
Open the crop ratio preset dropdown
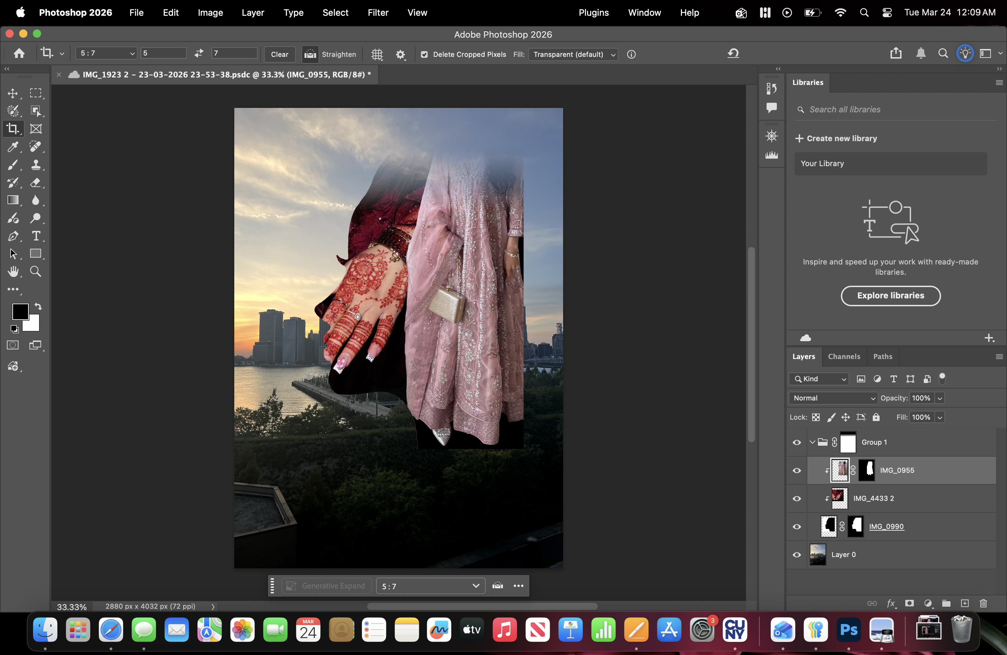point(106,53)
